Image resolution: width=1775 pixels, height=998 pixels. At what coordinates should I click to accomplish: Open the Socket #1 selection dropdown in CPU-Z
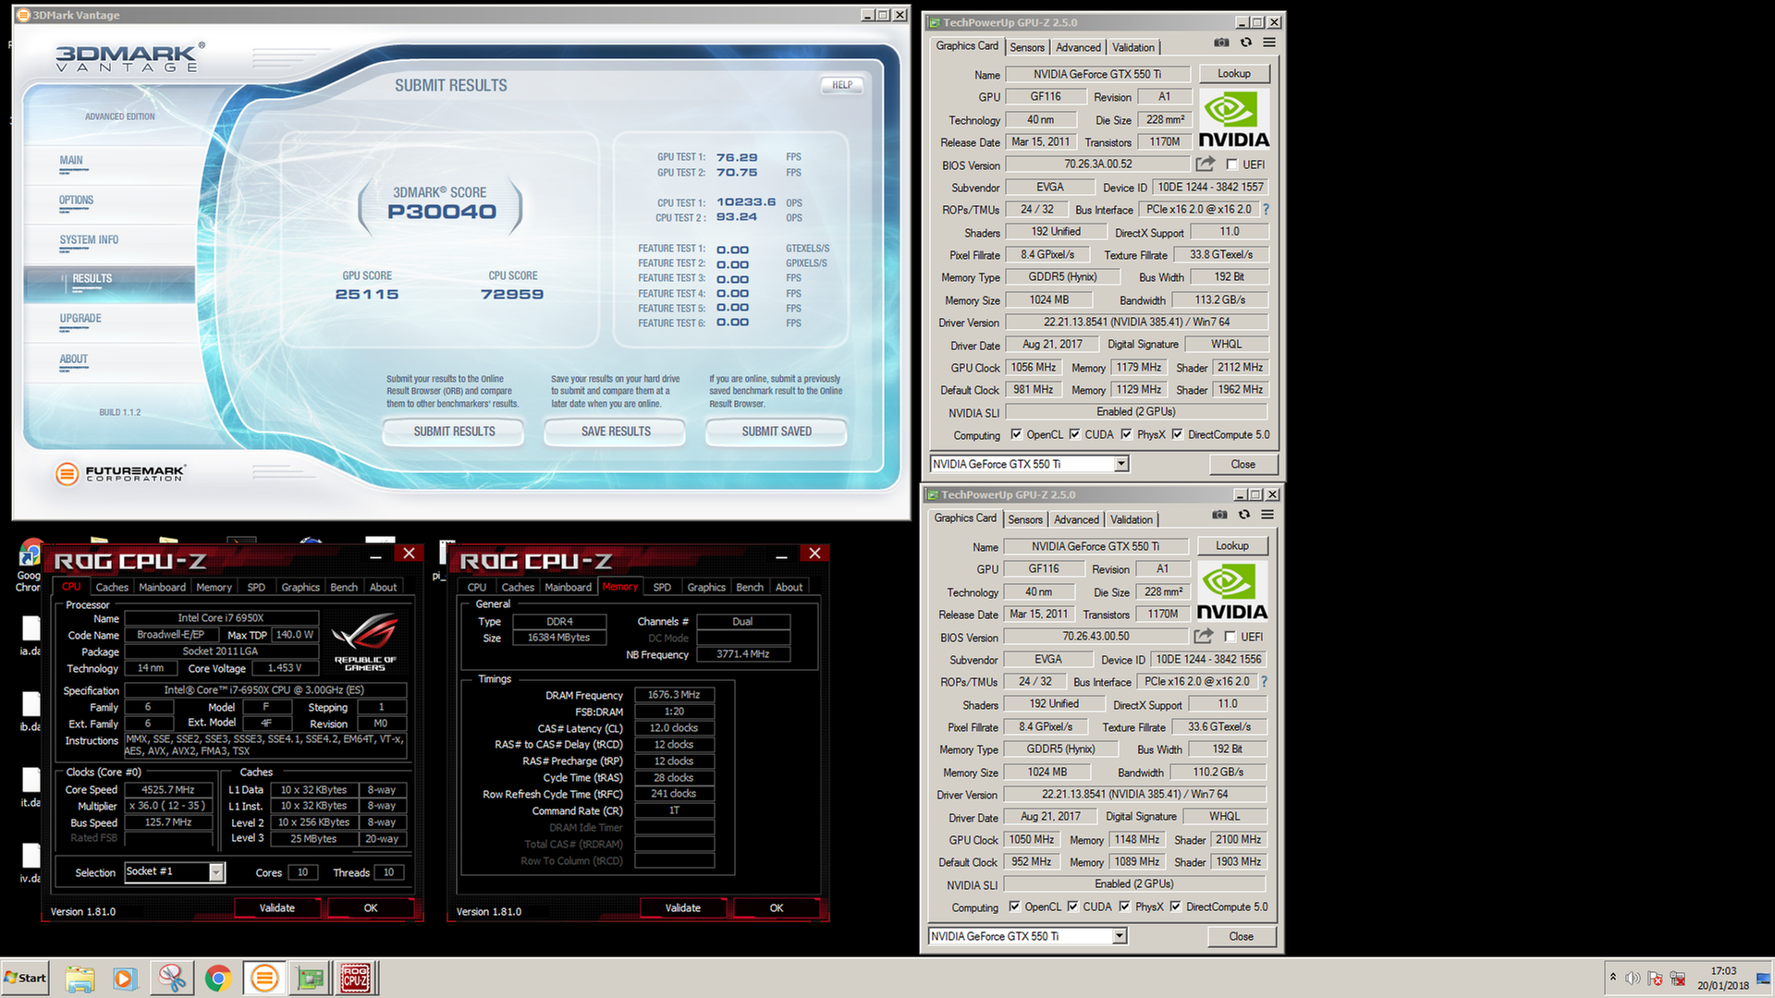point(216,872)
